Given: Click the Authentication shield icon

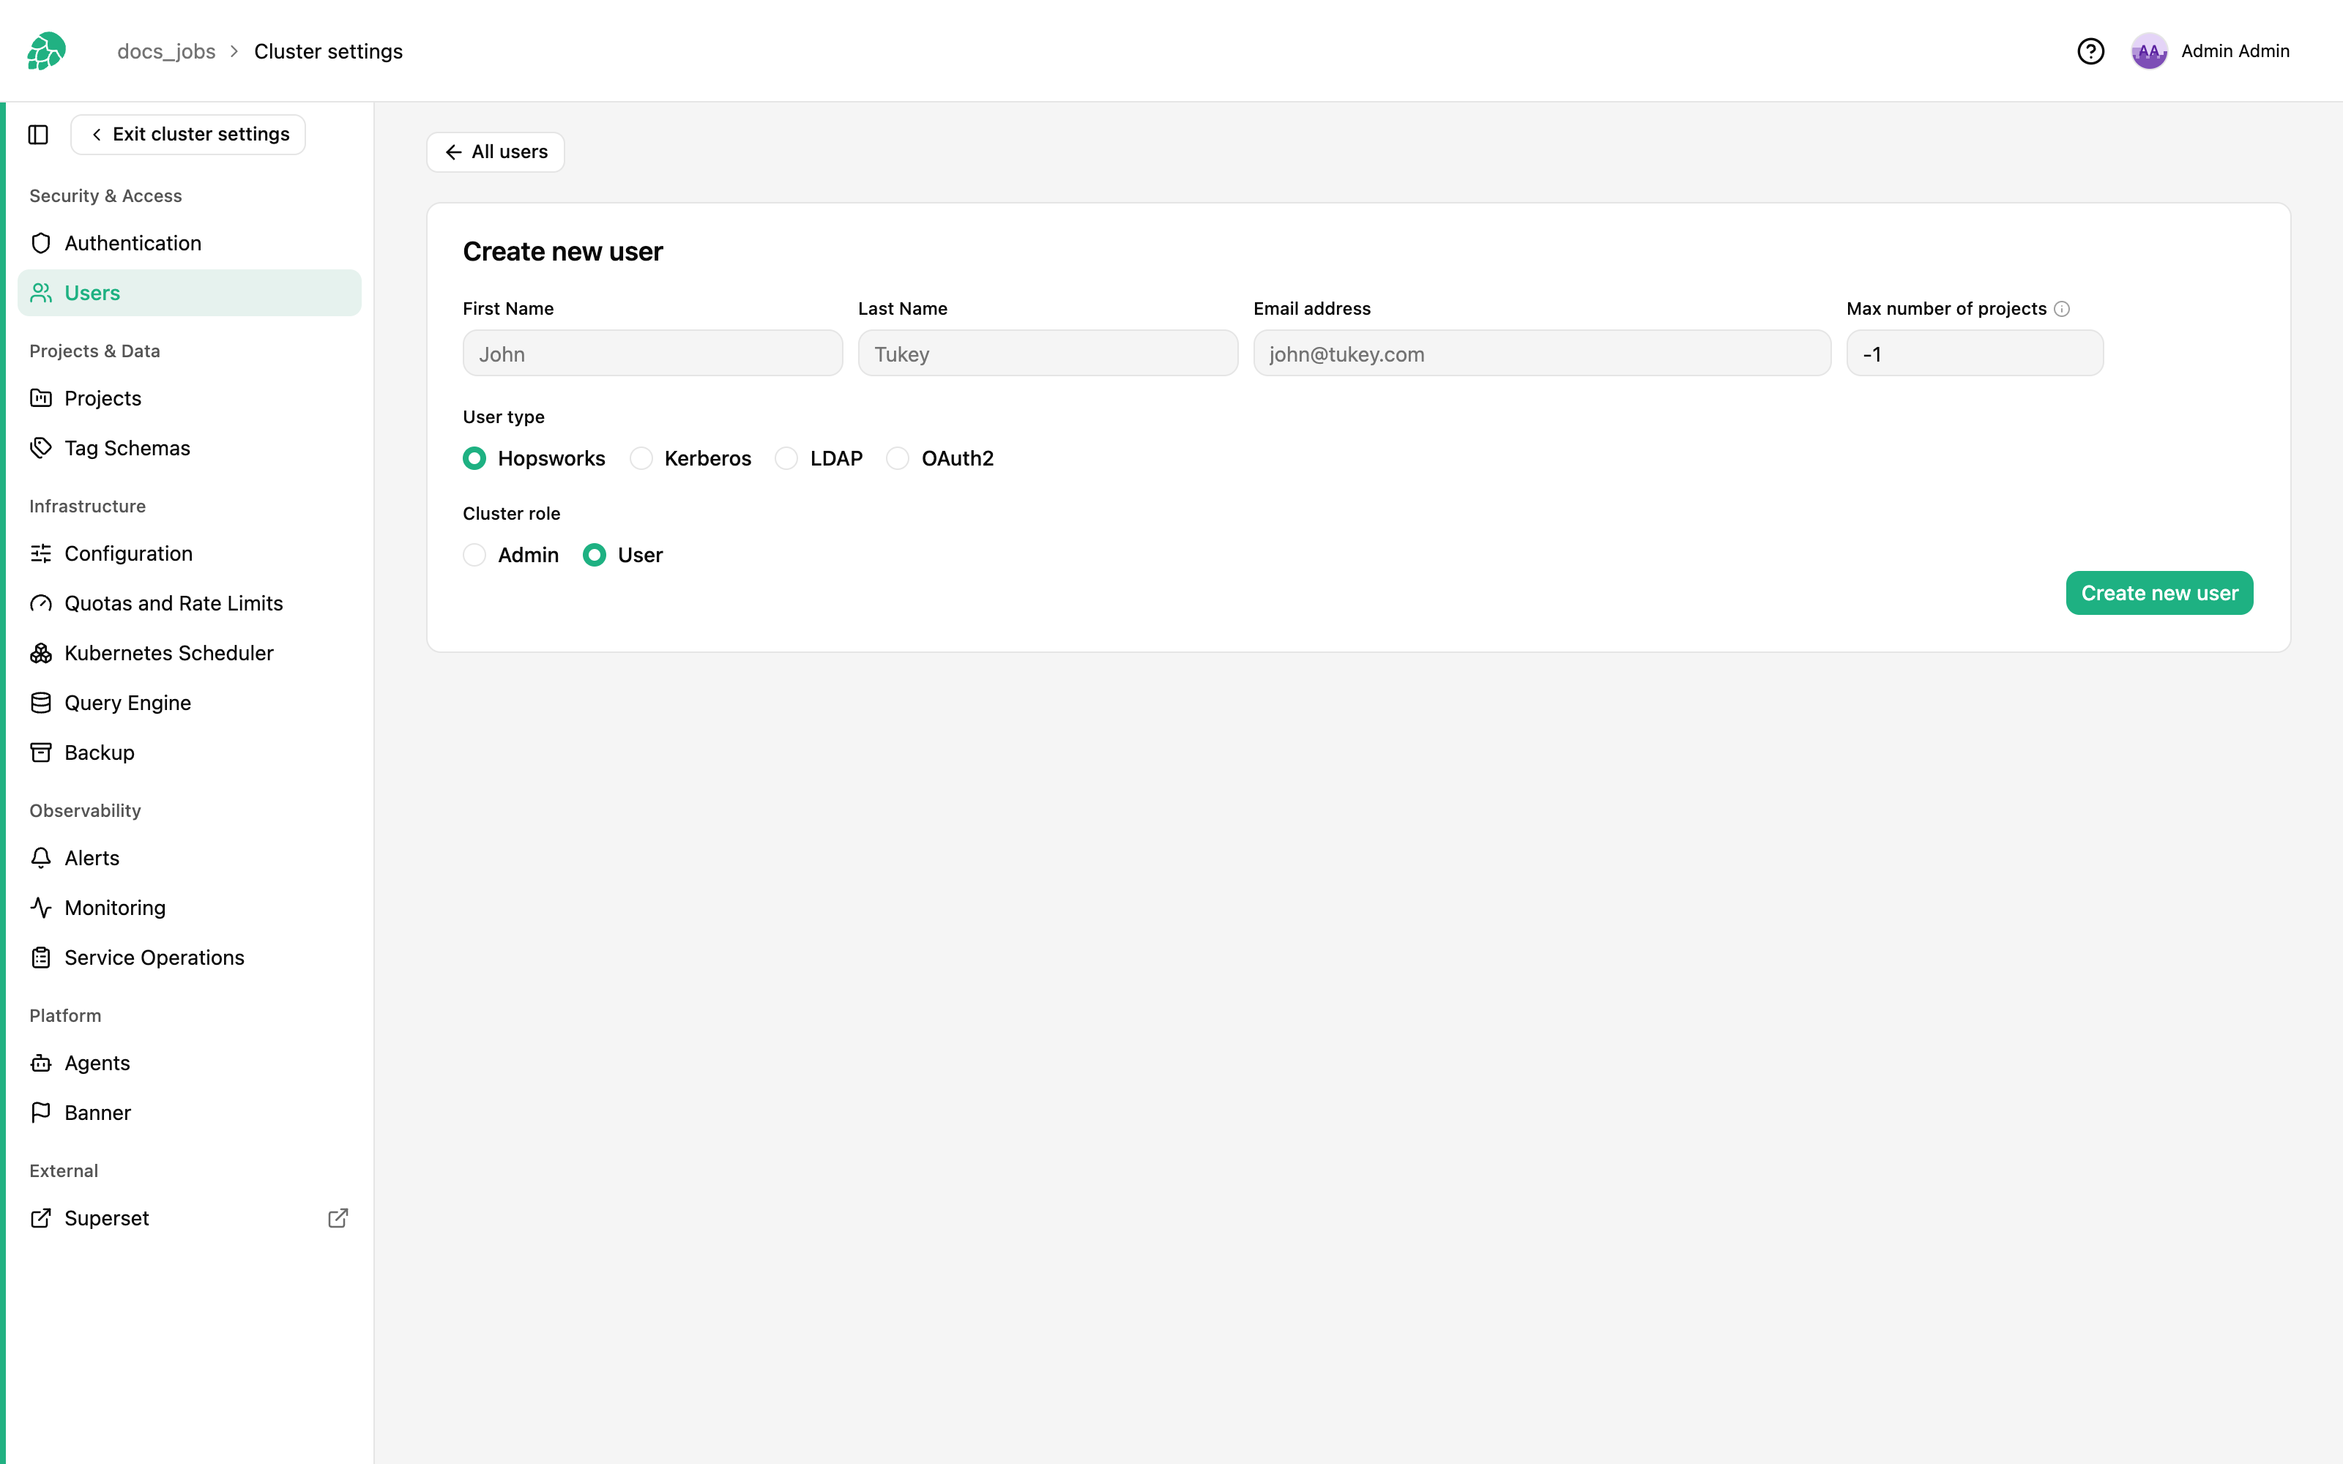Looking at the screenshot, I should click(41, 243).
